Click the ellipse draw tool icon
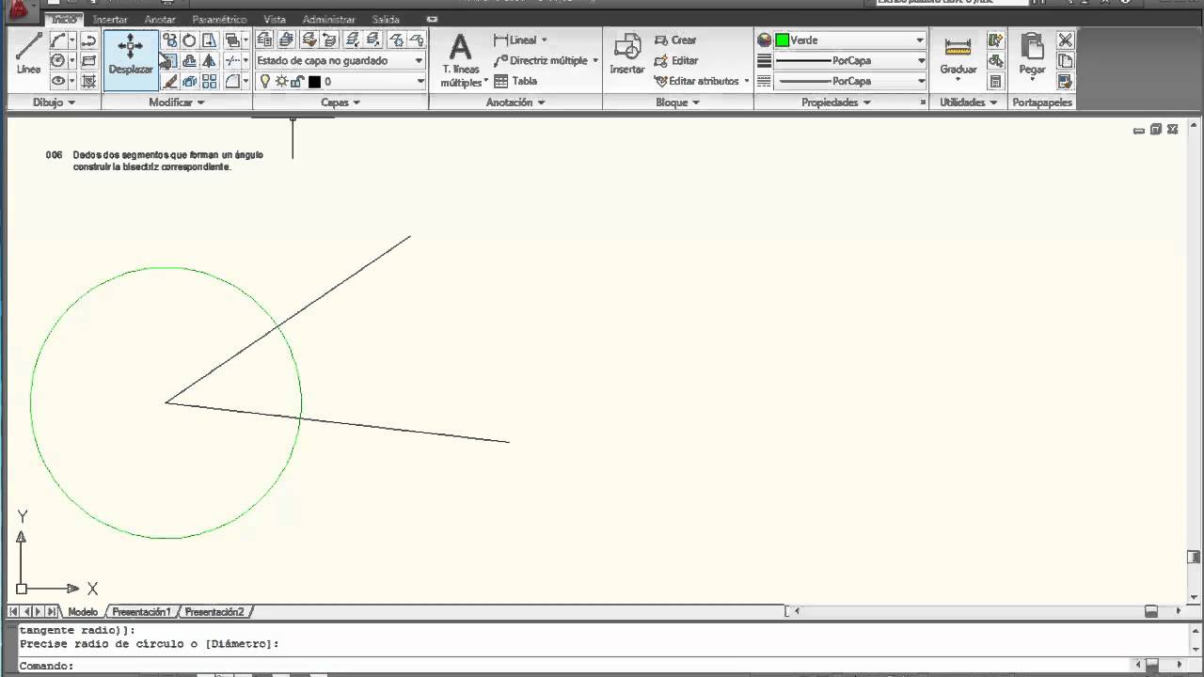This screenshot has width=1204, height=677. [x=58, y=82]
